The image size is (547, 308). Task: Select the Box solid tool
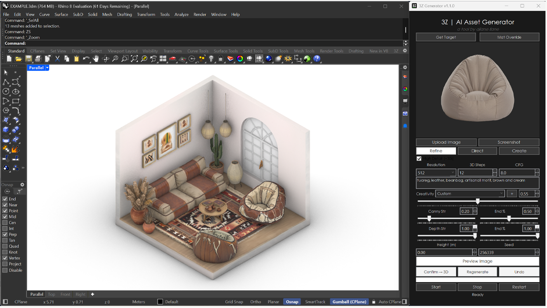6,130
